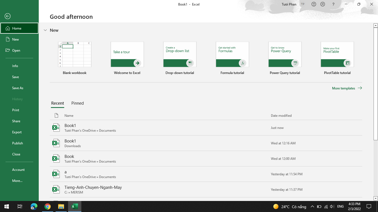Click the scrollbar up arrow

(376, 25)
